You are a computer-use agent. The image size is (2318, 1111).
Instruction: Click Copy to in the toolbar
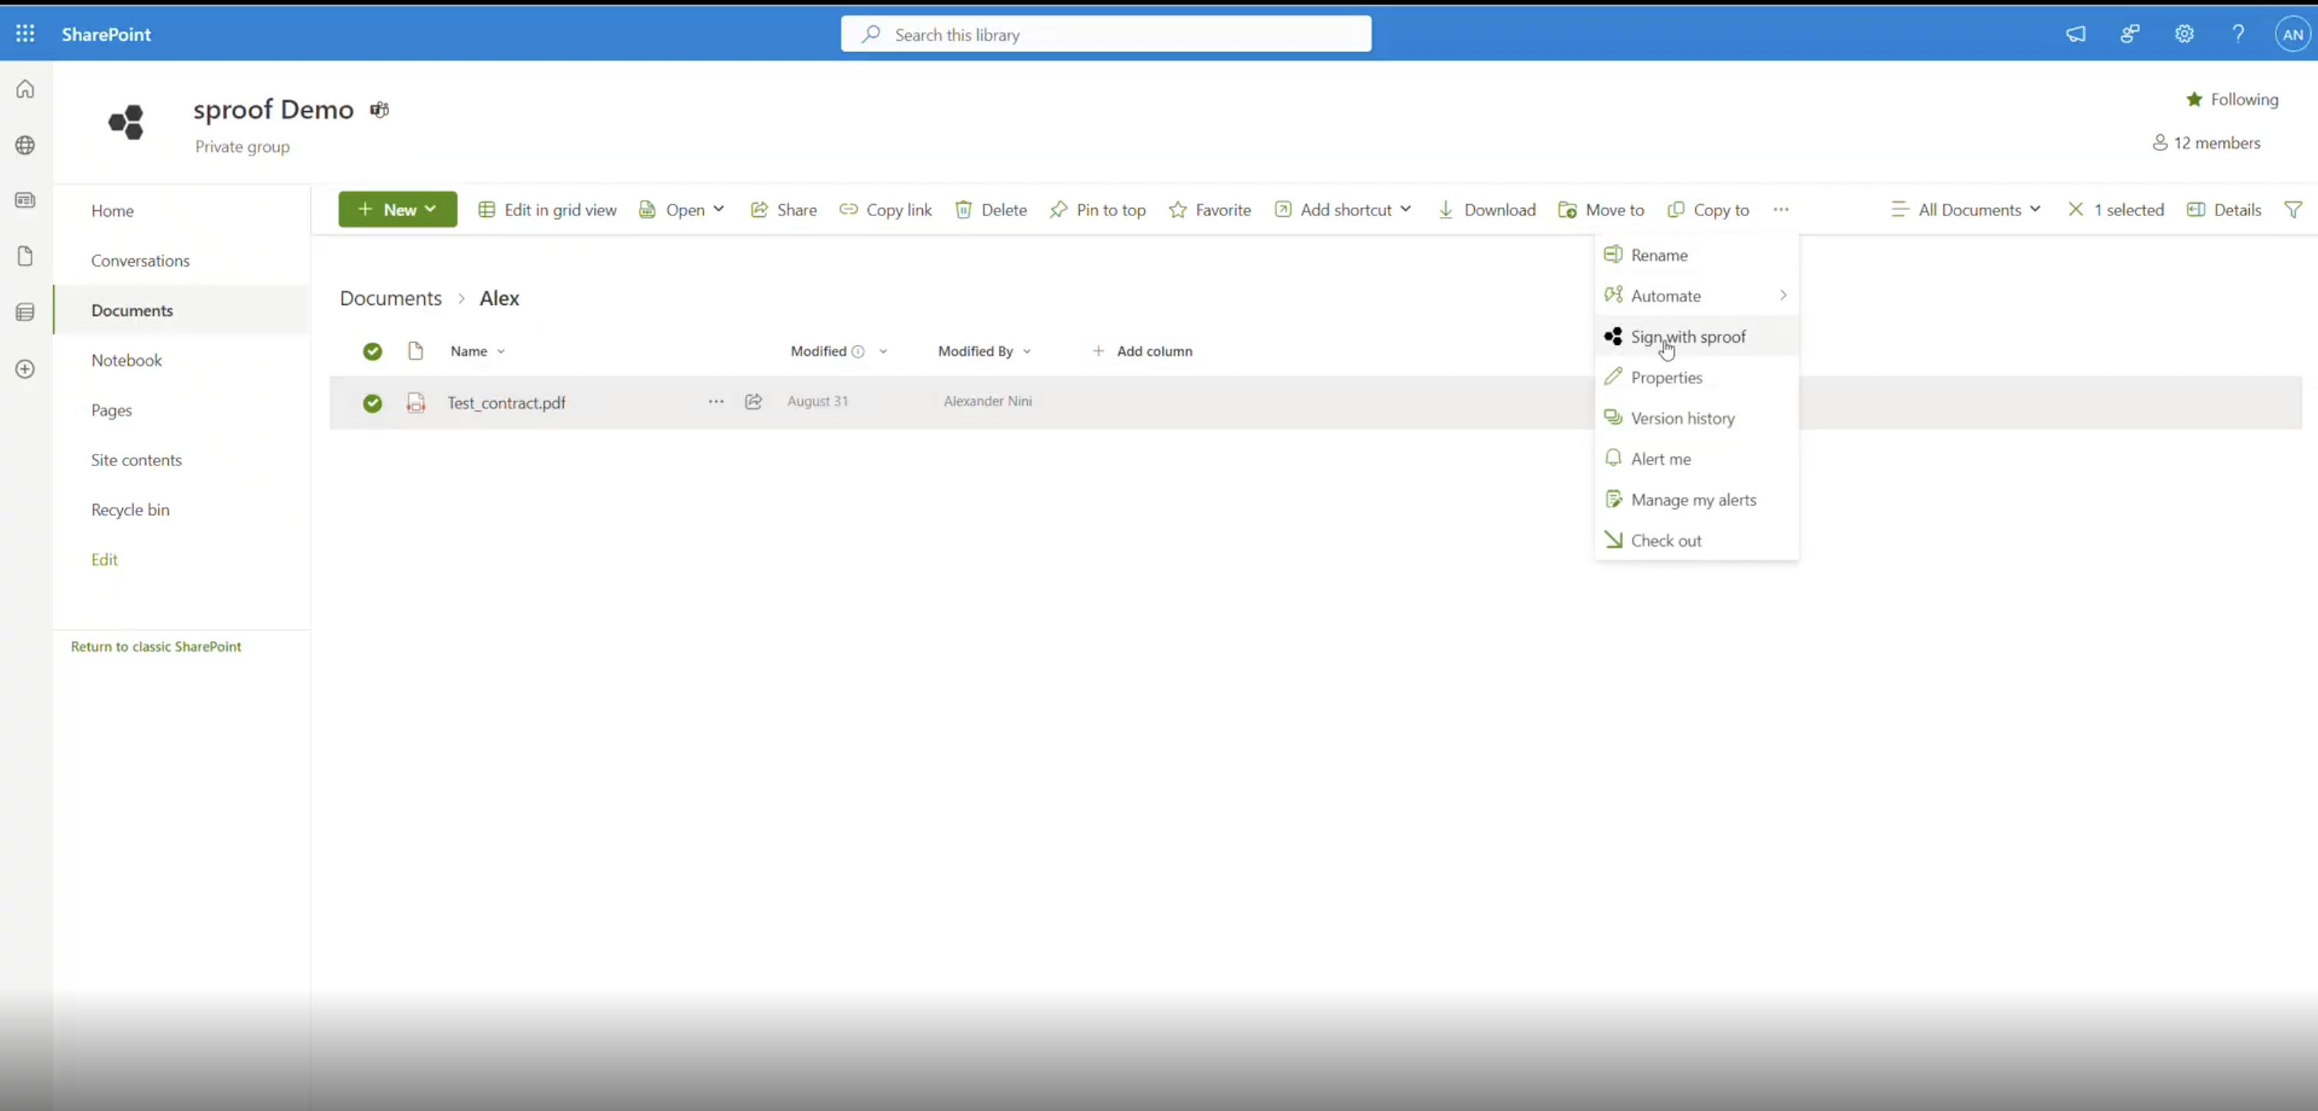tap(1708, 209)
